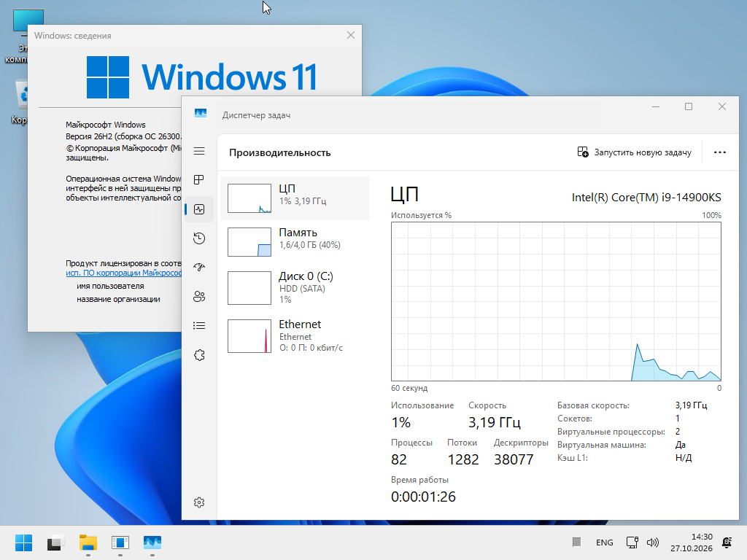Click the Базовая скорость label
This screenshot has width=747, height=560.
[593, 405]
